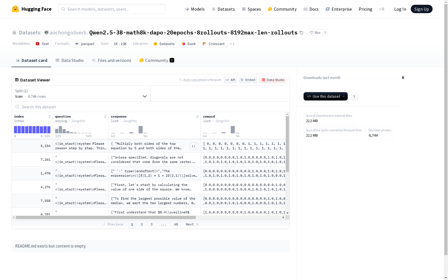The image size is (448, 280).
Task: Like this dataset with heart button
Action: pyautogui.click(x=315, y=32)
